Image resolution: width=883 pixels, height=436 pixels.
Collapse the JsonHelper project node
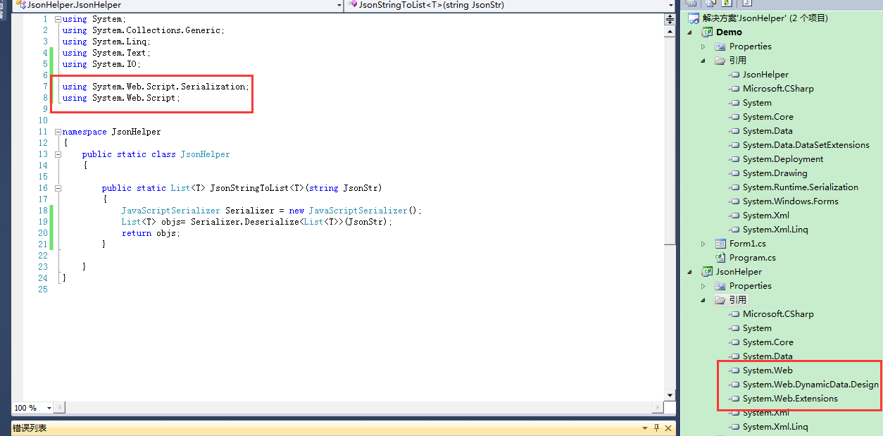690,272
